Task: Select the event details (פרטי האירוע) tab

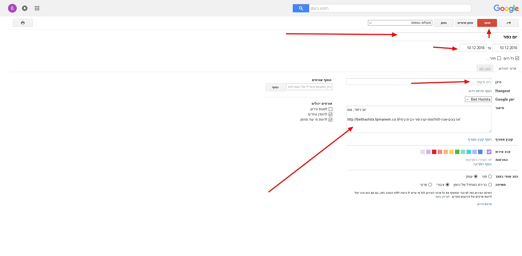Action: point(507,69)
